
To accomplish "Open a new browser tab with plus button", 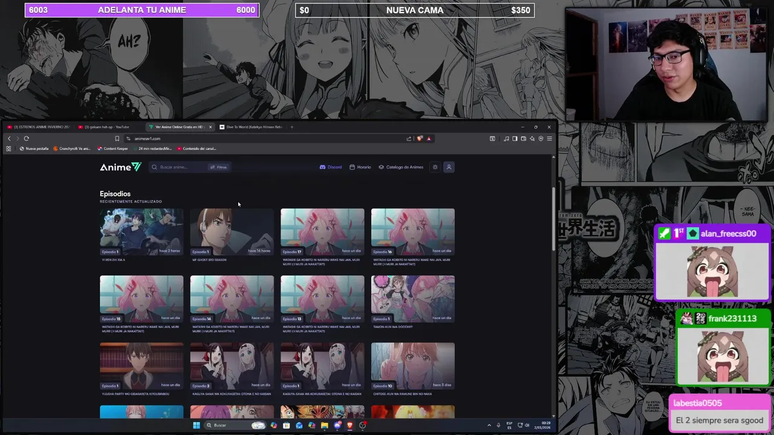I will (x=291, y=127).
